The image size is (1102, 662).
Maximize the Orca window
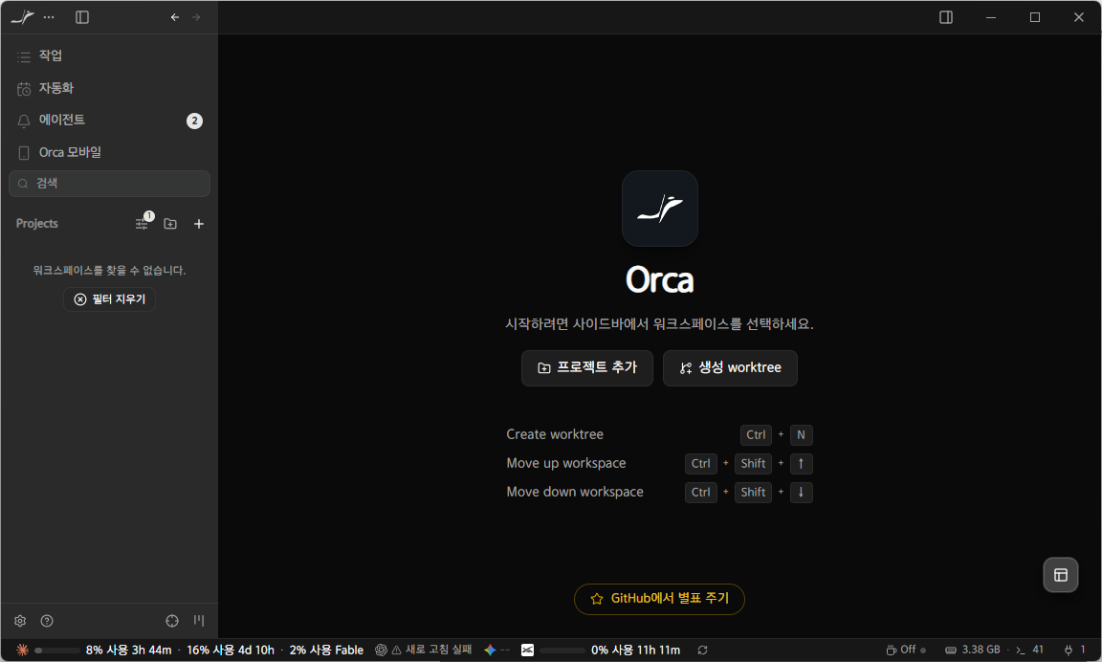[1034, 17]
